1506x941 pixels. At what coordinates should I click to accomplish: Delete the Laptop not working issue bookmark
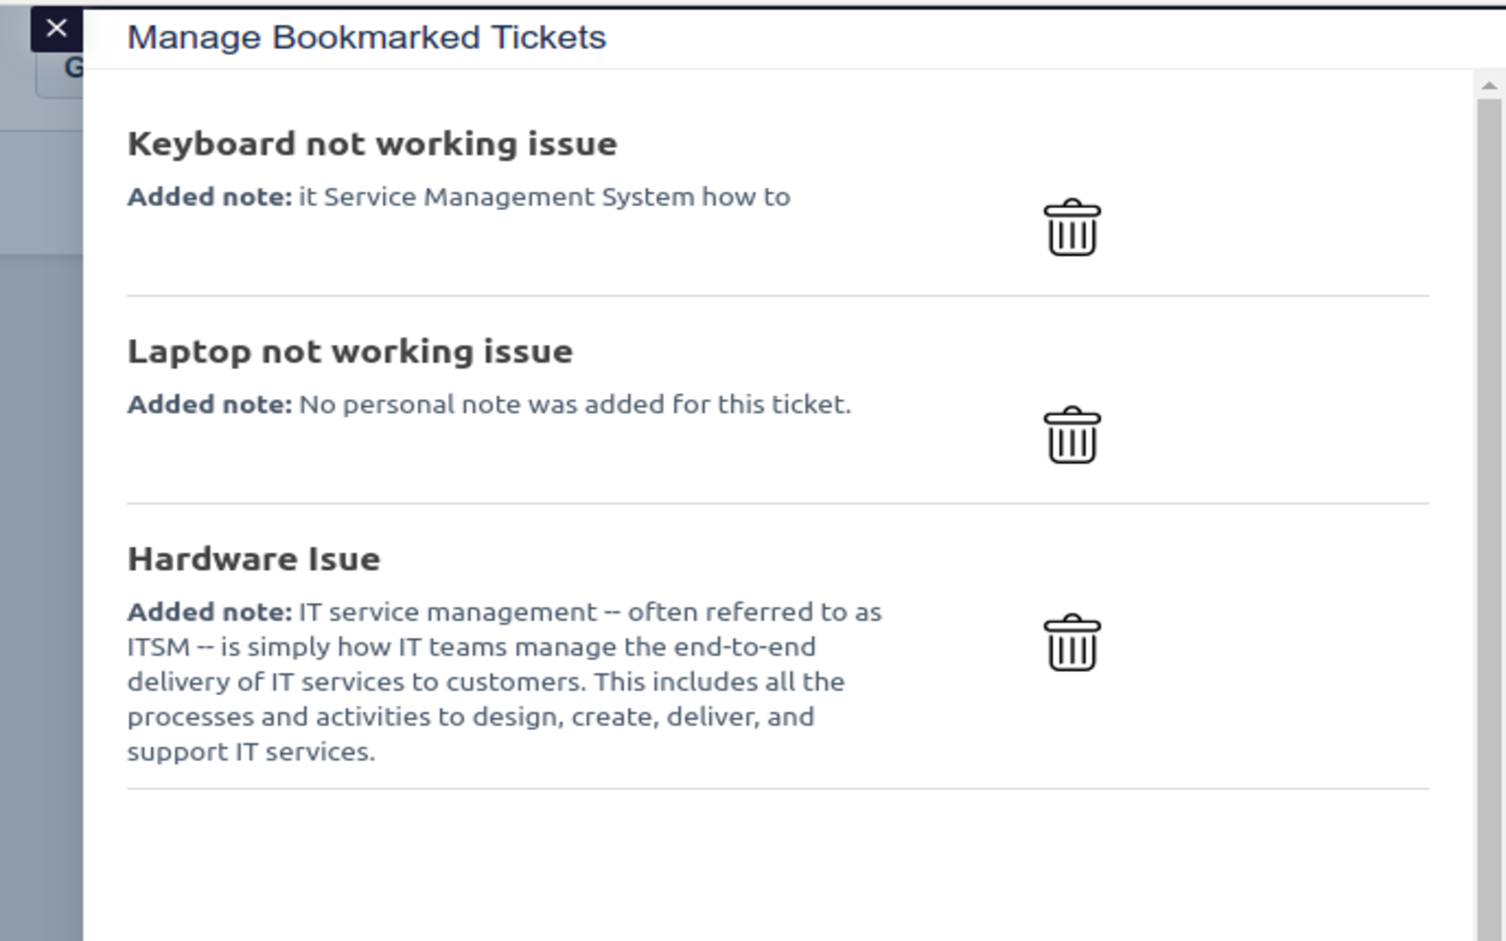[1073, 436]
